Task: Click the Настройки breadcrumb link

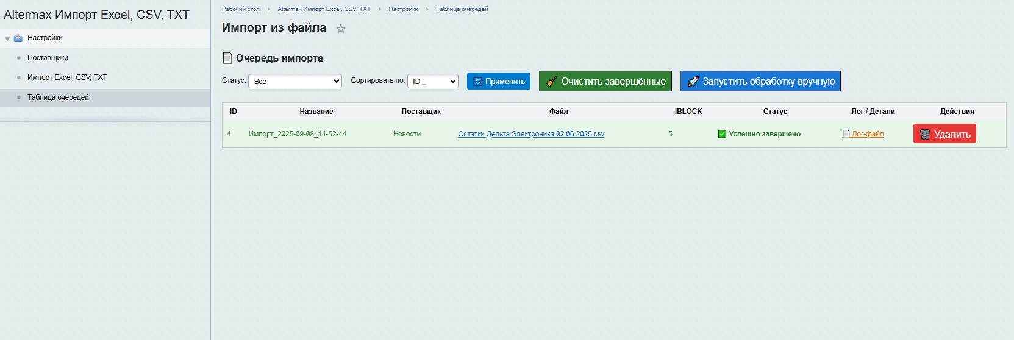Action: pos(403,9)
